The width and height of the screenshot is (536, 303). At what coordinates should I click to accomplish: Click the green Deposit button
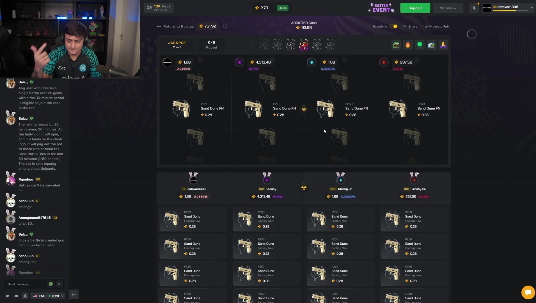[415, 8]
